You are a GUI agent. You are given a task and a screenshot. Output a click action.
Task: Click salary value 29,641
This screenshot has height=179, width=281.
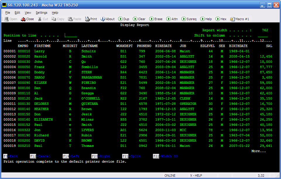266,146
